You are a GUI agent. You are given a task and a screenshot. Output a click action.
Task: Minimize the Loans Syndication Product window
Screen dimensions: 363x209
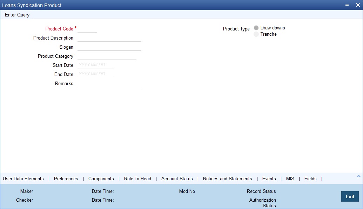click(347, 5)
